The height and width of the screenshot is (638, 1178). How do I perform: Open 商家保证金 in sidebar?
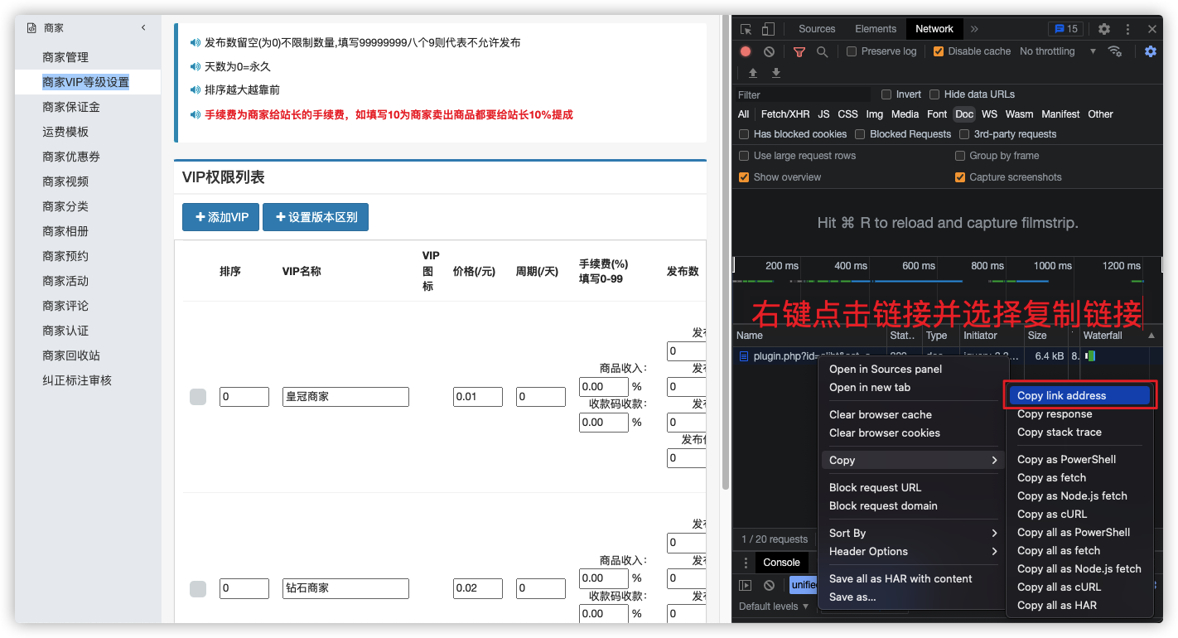pyautogui.click(x=71, y=107)
